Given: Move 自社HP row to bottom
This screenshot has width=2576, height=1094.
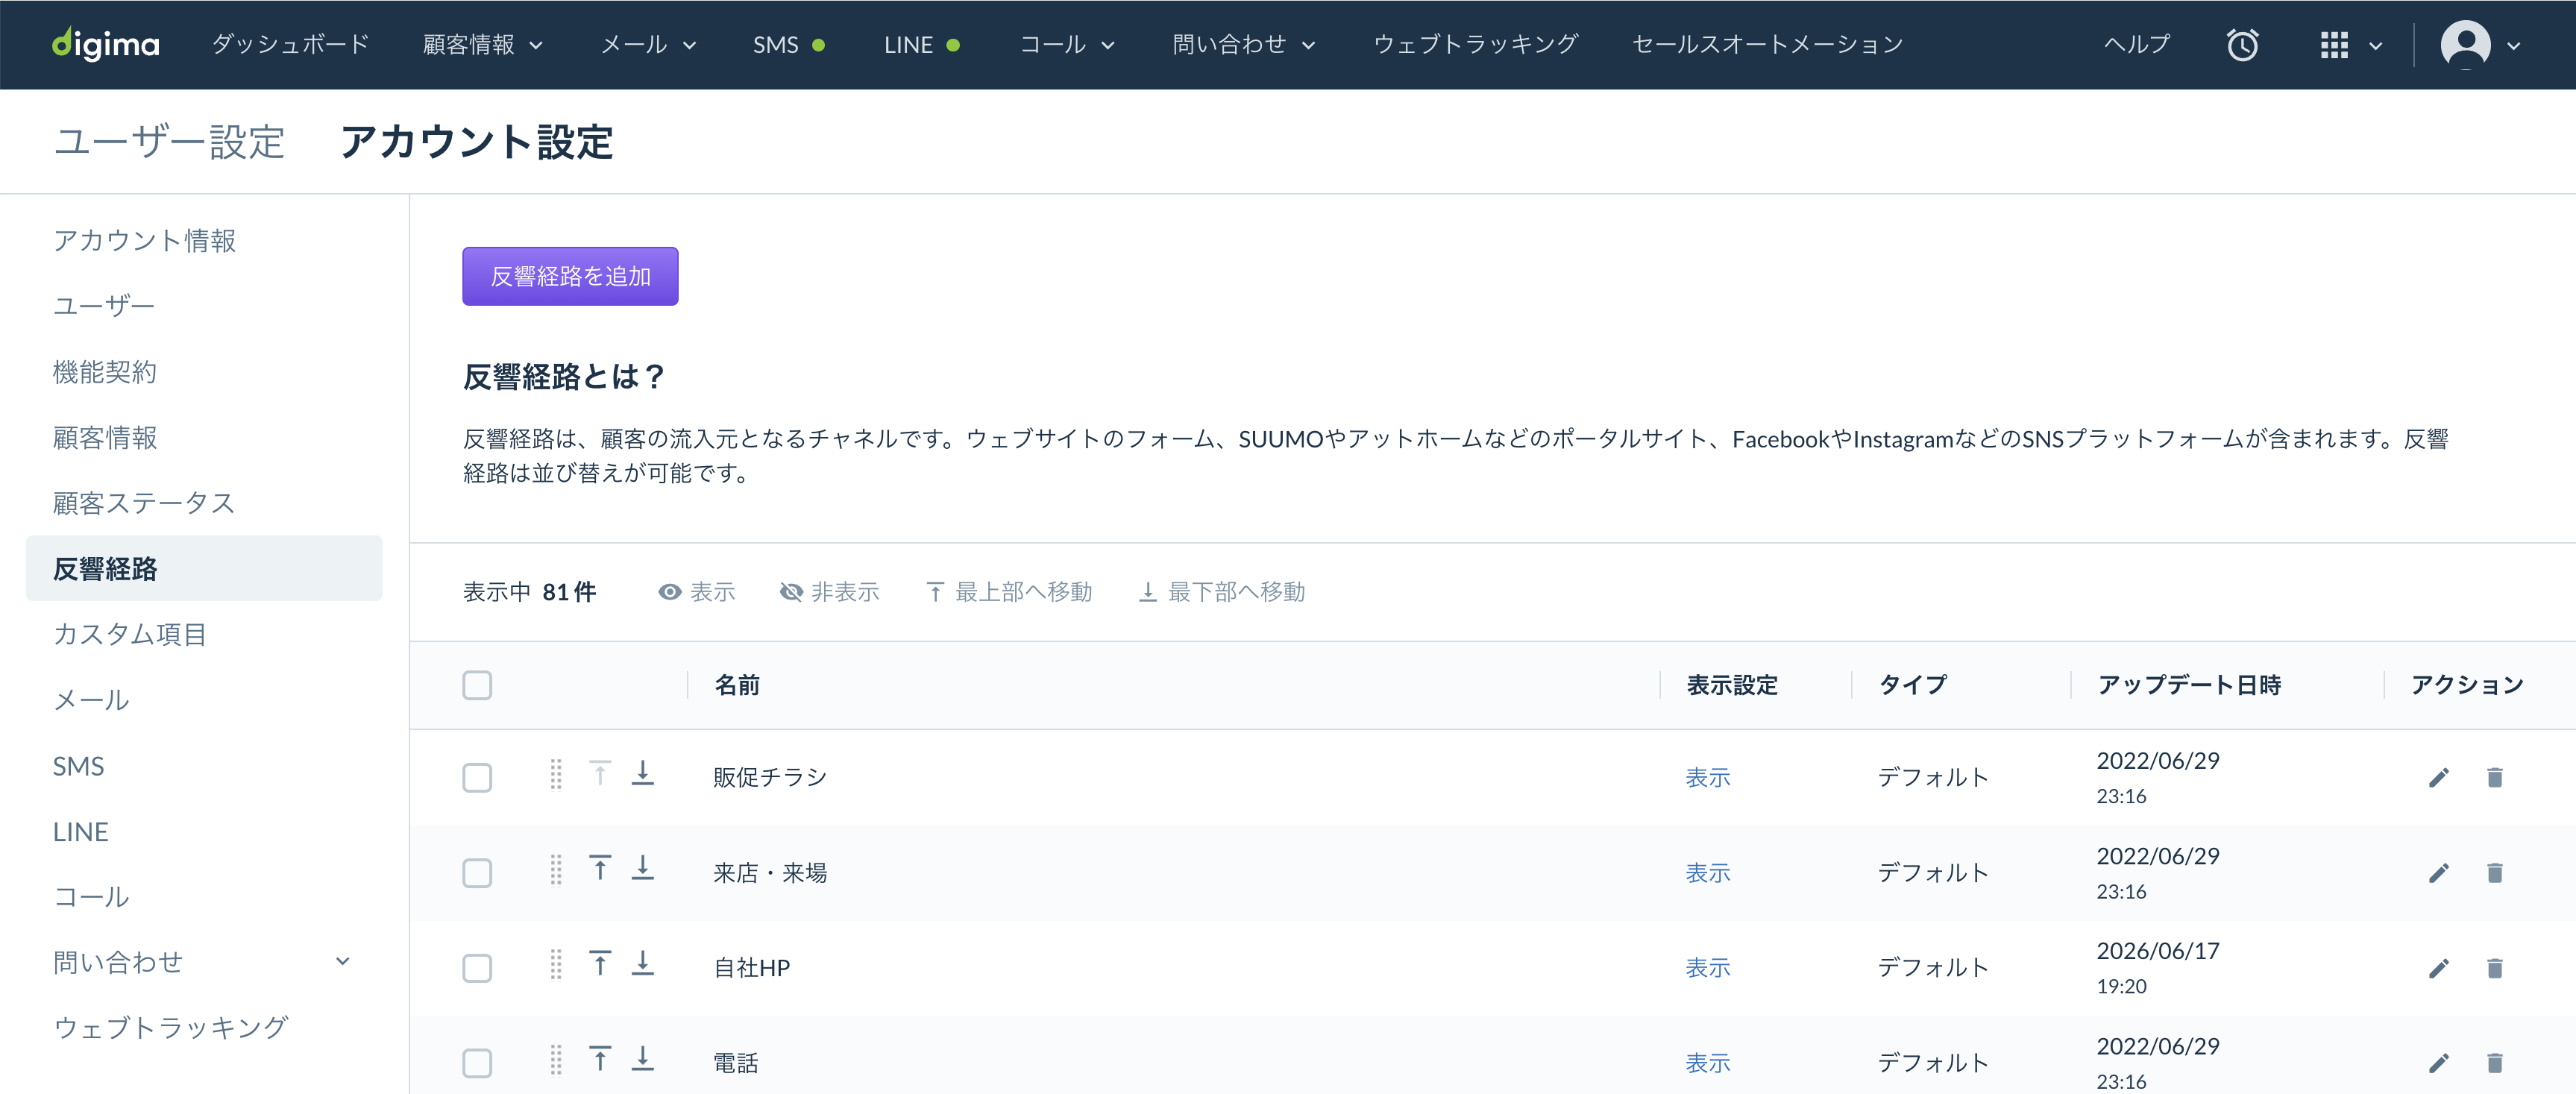Looking at the screenshot, I should [x=643, y=963].
